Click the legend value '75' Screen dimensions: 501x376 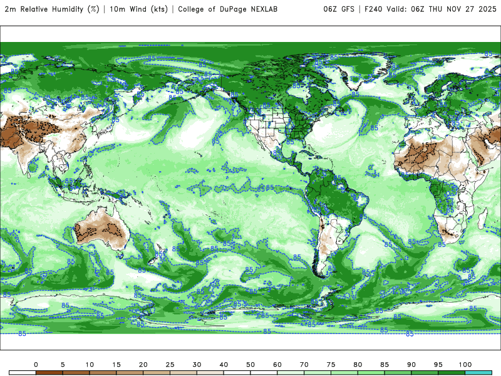[x=331, y=365]
